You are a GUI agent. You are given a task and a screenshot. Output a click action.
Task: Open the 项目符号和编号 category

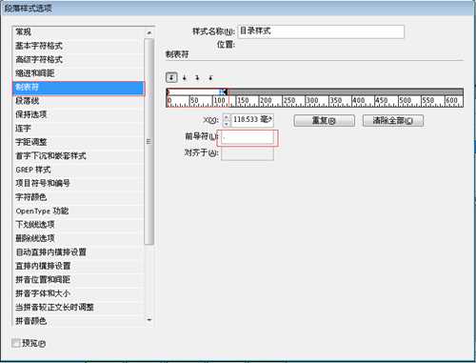(78, 183)
